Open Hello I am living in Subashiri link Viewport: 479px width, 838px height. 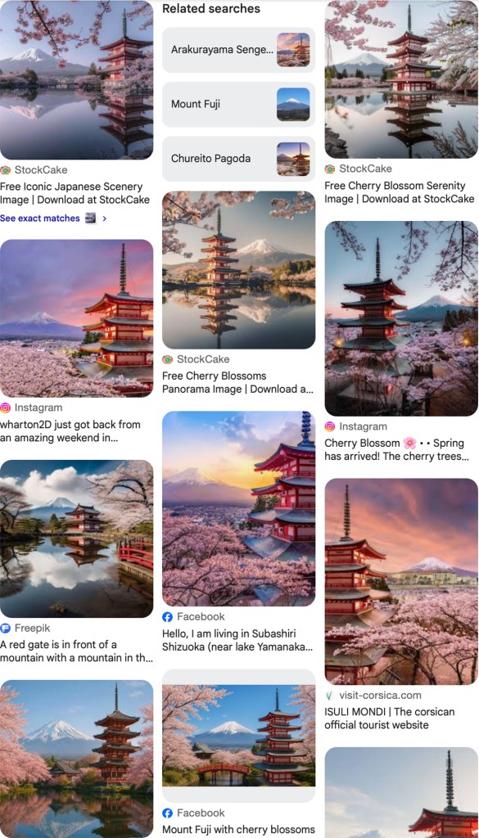pos(237,640)
